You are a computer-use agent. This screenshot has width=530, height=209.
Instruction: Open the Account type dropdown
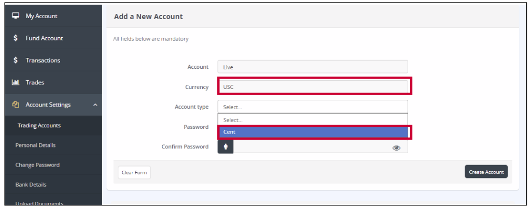312,107
